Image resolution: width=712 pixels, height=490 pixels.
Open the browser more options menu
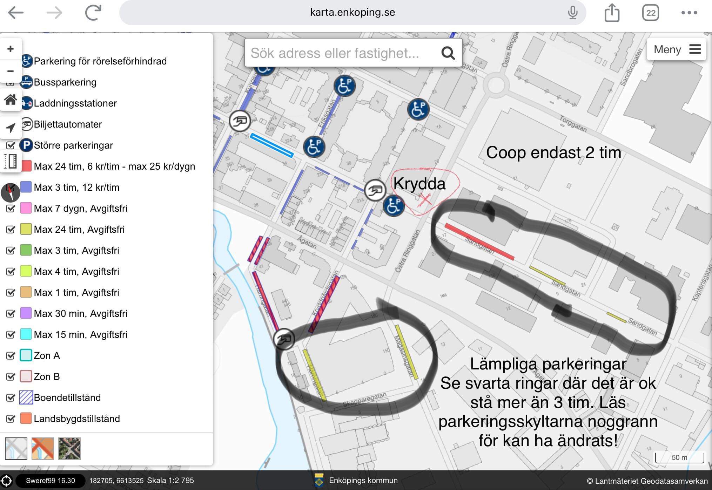click(x=689, y=13)
